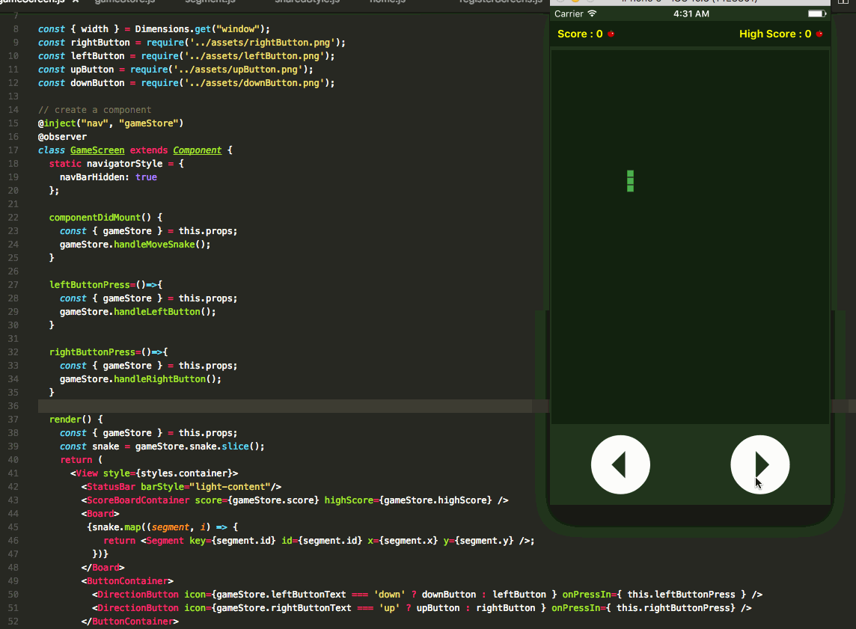Click the opening ButtonContainer tag on line 49
856x629 pixels.
pyautogui.click(x=127, y=581)
